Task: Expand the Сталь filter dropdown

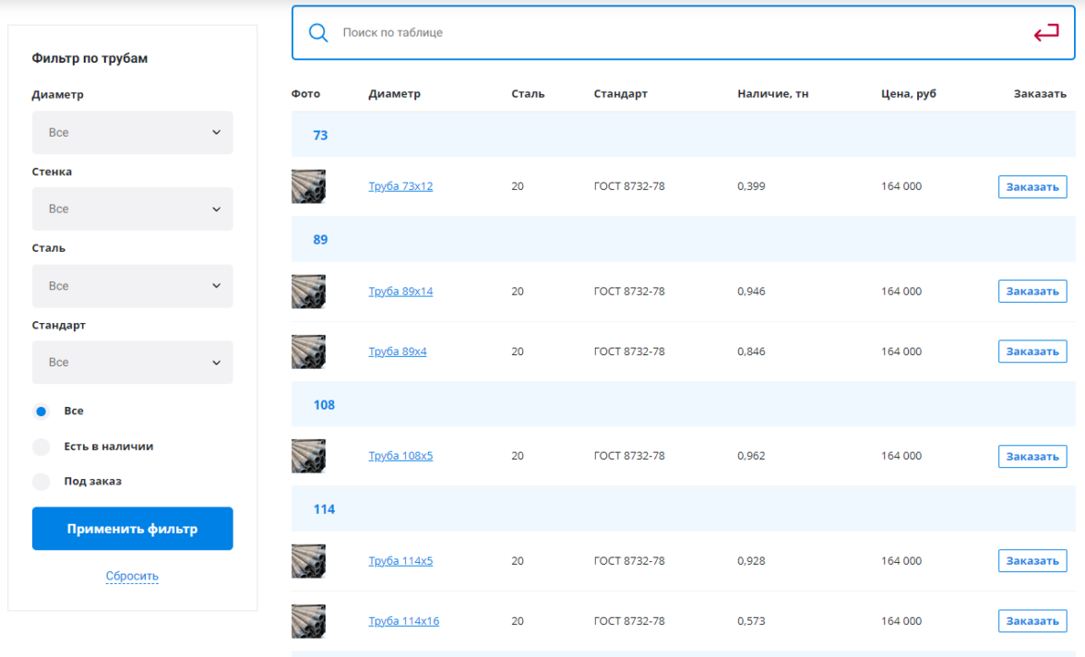Action: click(x=132, y=286)
